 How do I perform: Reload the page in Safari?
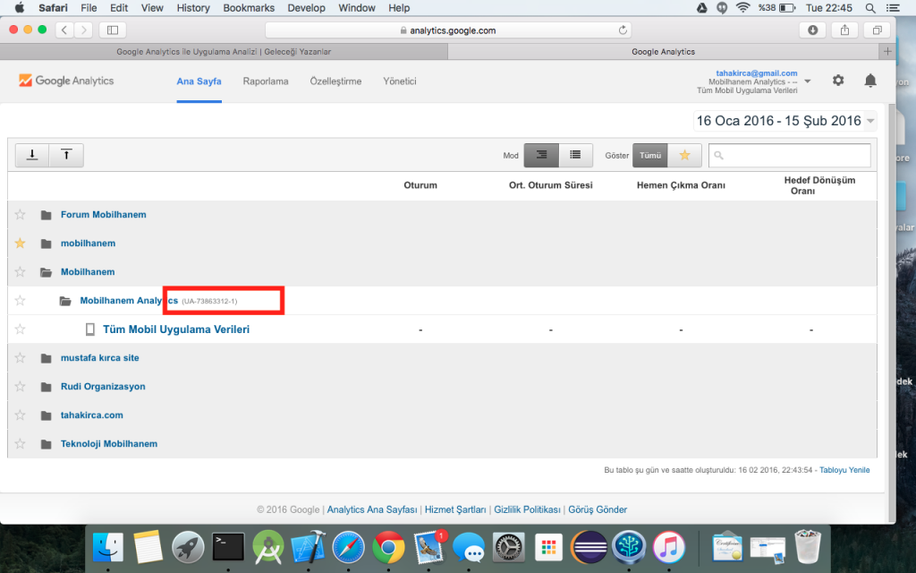(623, 30)
